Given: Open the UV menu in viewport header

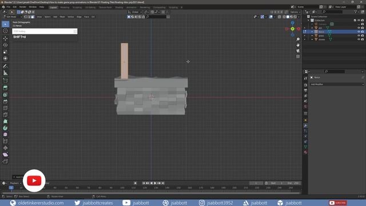Looking at the screenshot, I should [x=93, y=17].
